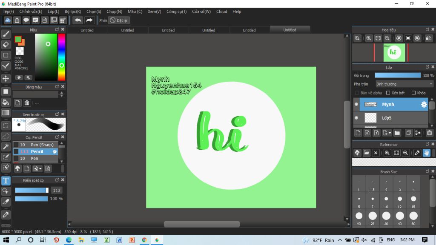Viewport: 436px width, 245px height.
Task: Open an image file in Reference panel
Action: [367, 153]
